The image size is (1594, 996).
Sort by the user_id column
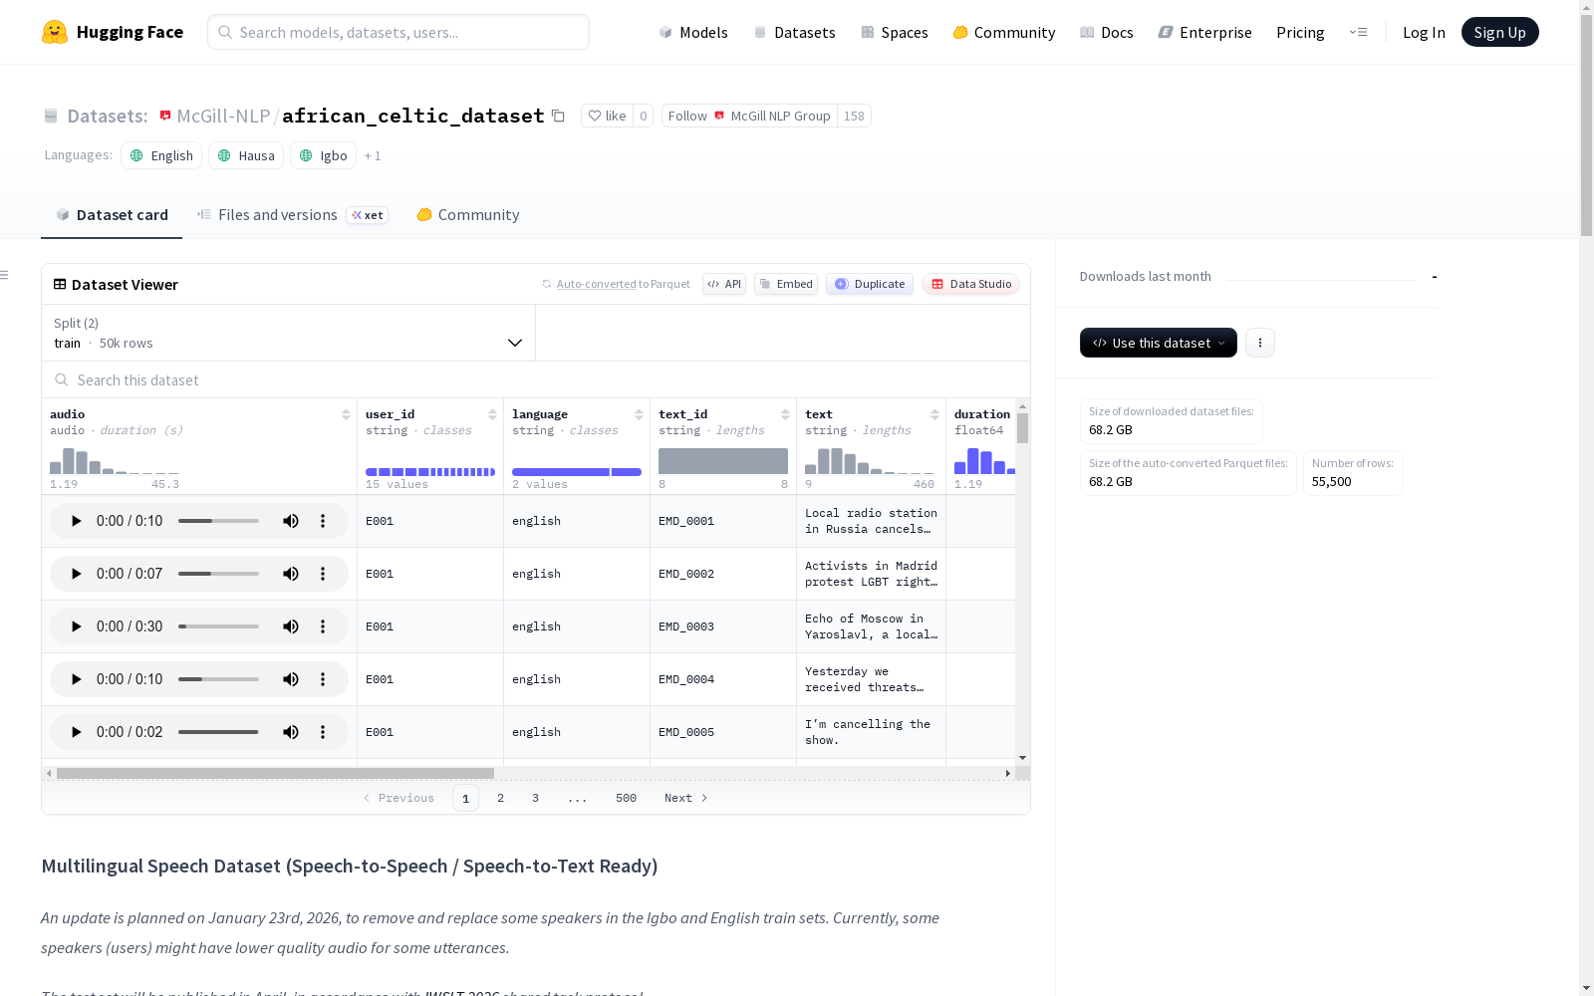pyautogui.click(x=492, y=414)
